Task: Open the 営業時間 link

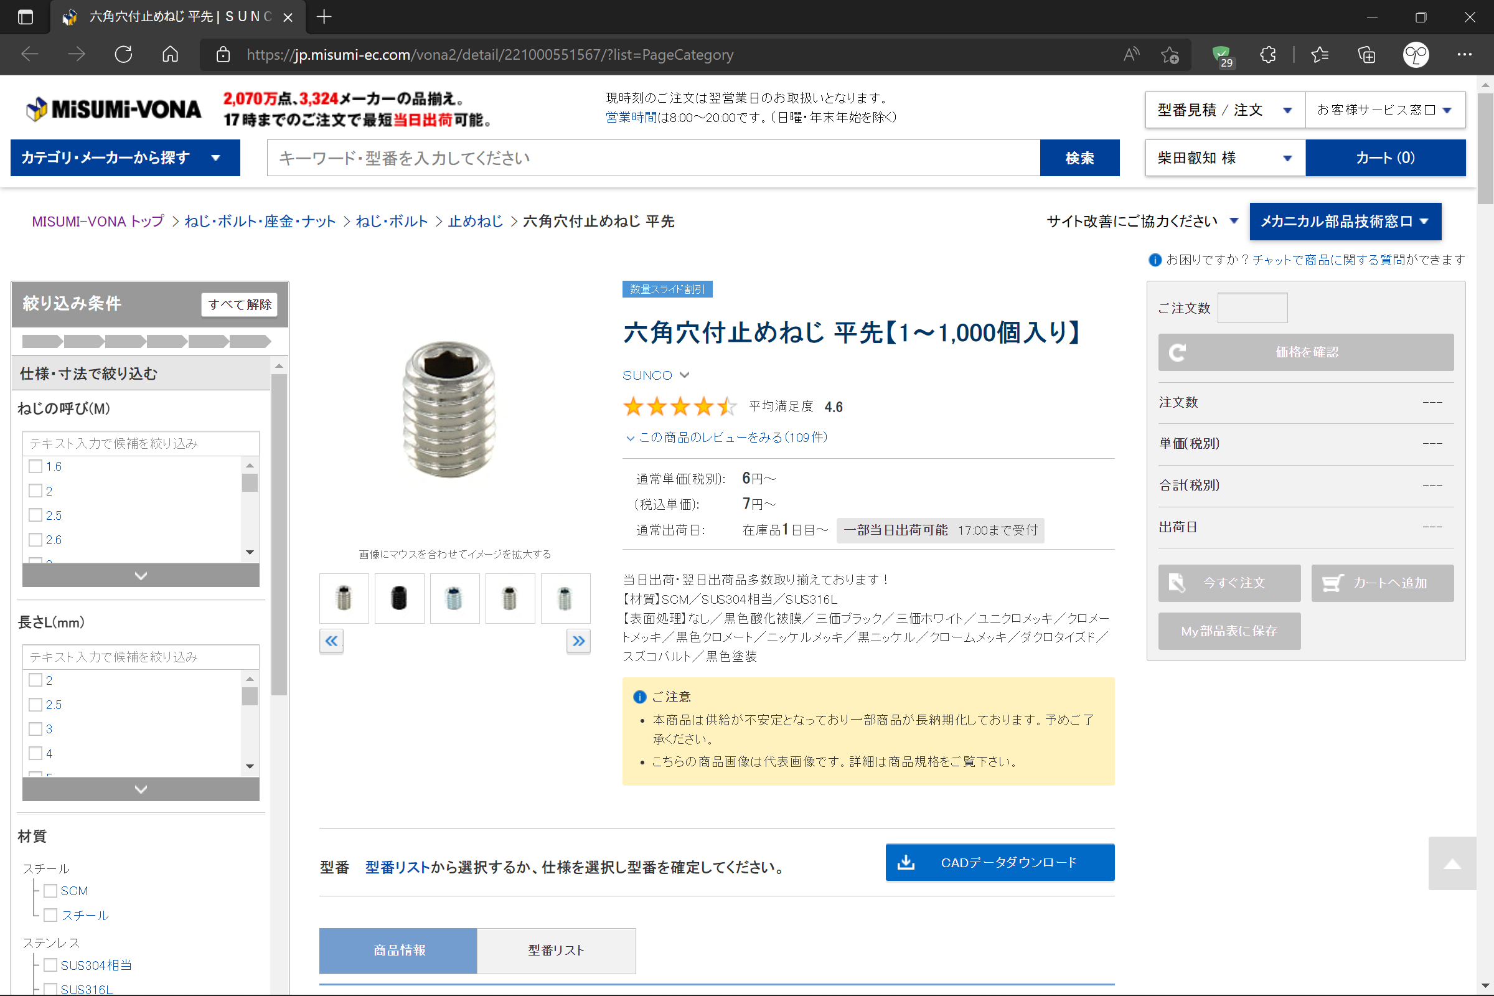Action: (x=631, y=117)
